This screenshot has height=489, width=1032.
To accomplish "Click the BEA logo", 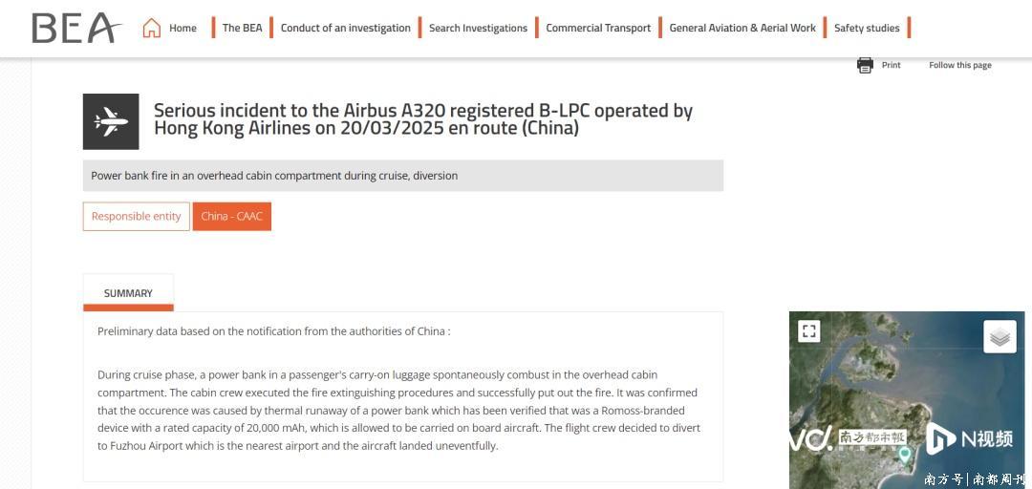I will pyautogui.click(x=76, y=28).
